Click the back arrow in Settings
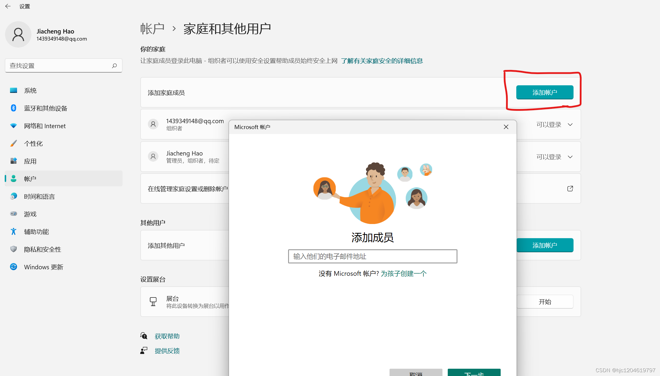This screenshot has height=376, width=660. coord(8,6)
